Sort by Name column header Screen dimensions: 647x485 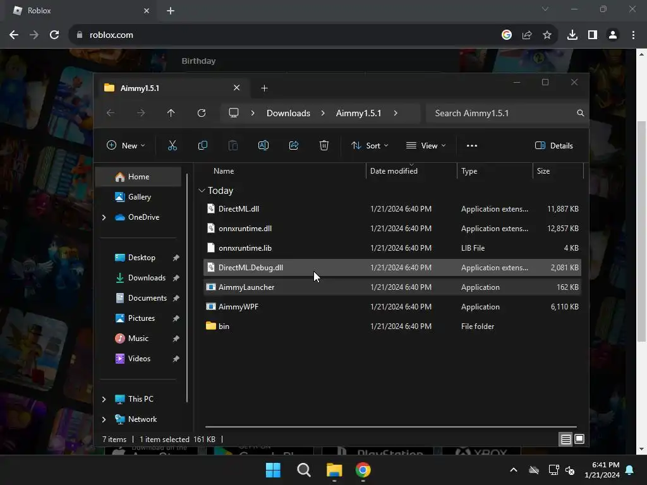coord(224,171)
